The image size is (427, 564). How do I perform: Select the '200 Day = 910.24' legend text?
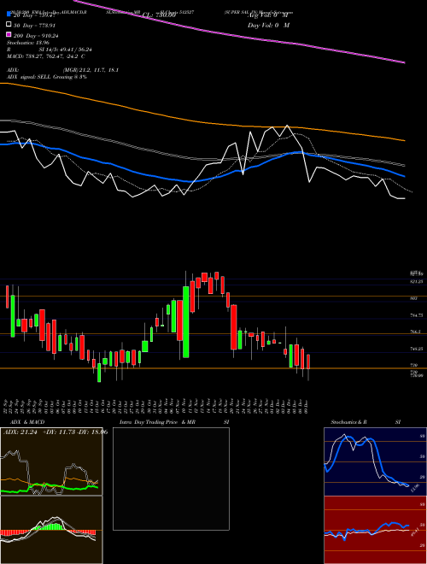tap(37, 36)
